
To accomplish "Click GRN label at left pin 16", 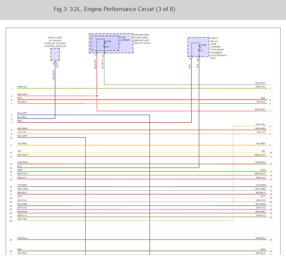I will click(x=20, y=170).
